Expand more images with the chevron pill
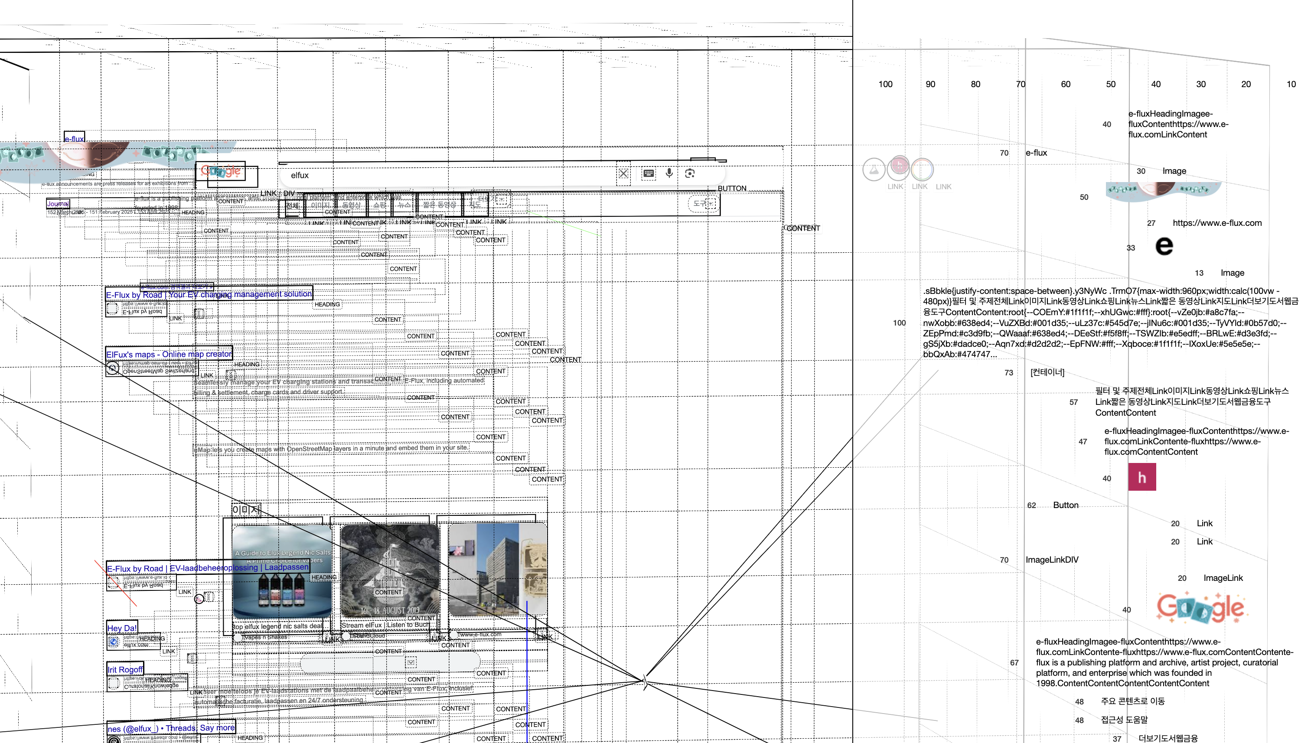The image size is (1311, 743). coord(390,662)
